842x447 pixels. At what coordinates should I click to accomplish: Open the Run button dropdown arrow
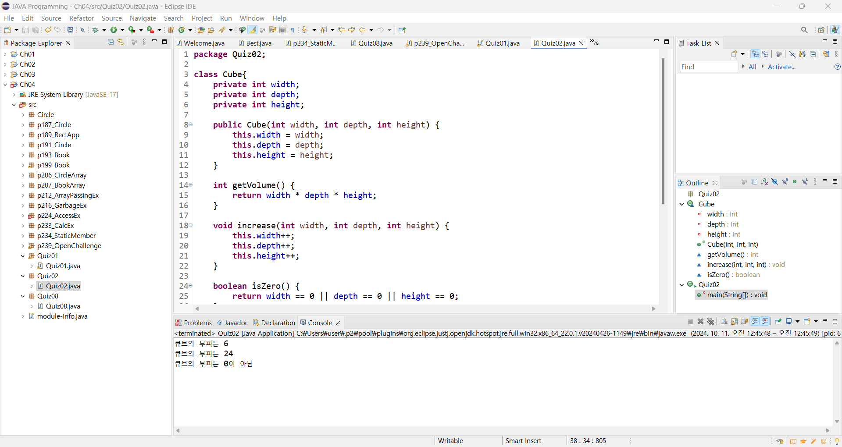122,30
